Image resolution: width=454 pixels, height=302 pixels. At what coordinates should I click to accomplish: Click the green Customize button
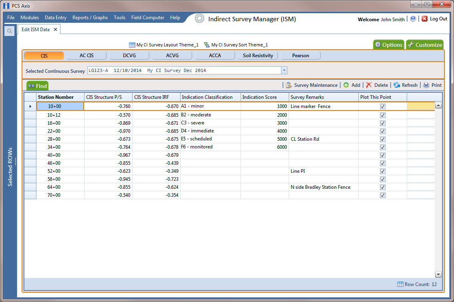425,45
